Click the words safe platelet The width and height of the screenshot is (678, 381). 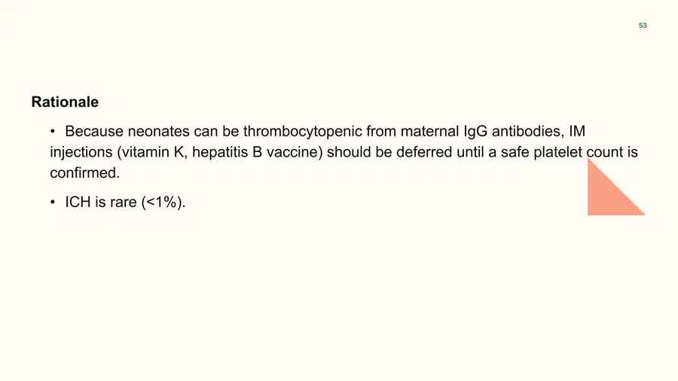542,152
